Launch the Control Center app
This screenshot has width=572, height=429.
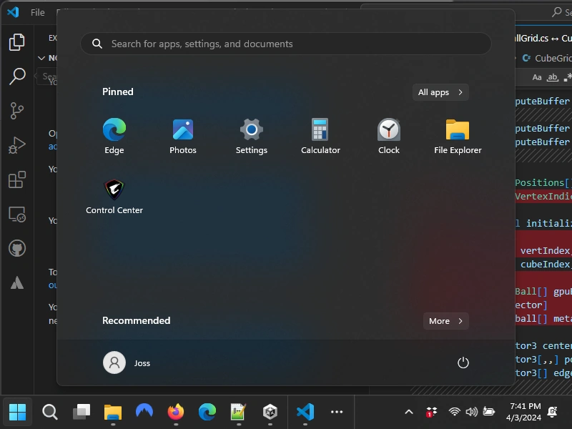(x=114, y=196)
